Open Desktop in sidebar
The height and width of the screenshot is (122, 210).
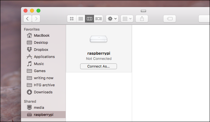click(x=43, y=42)
